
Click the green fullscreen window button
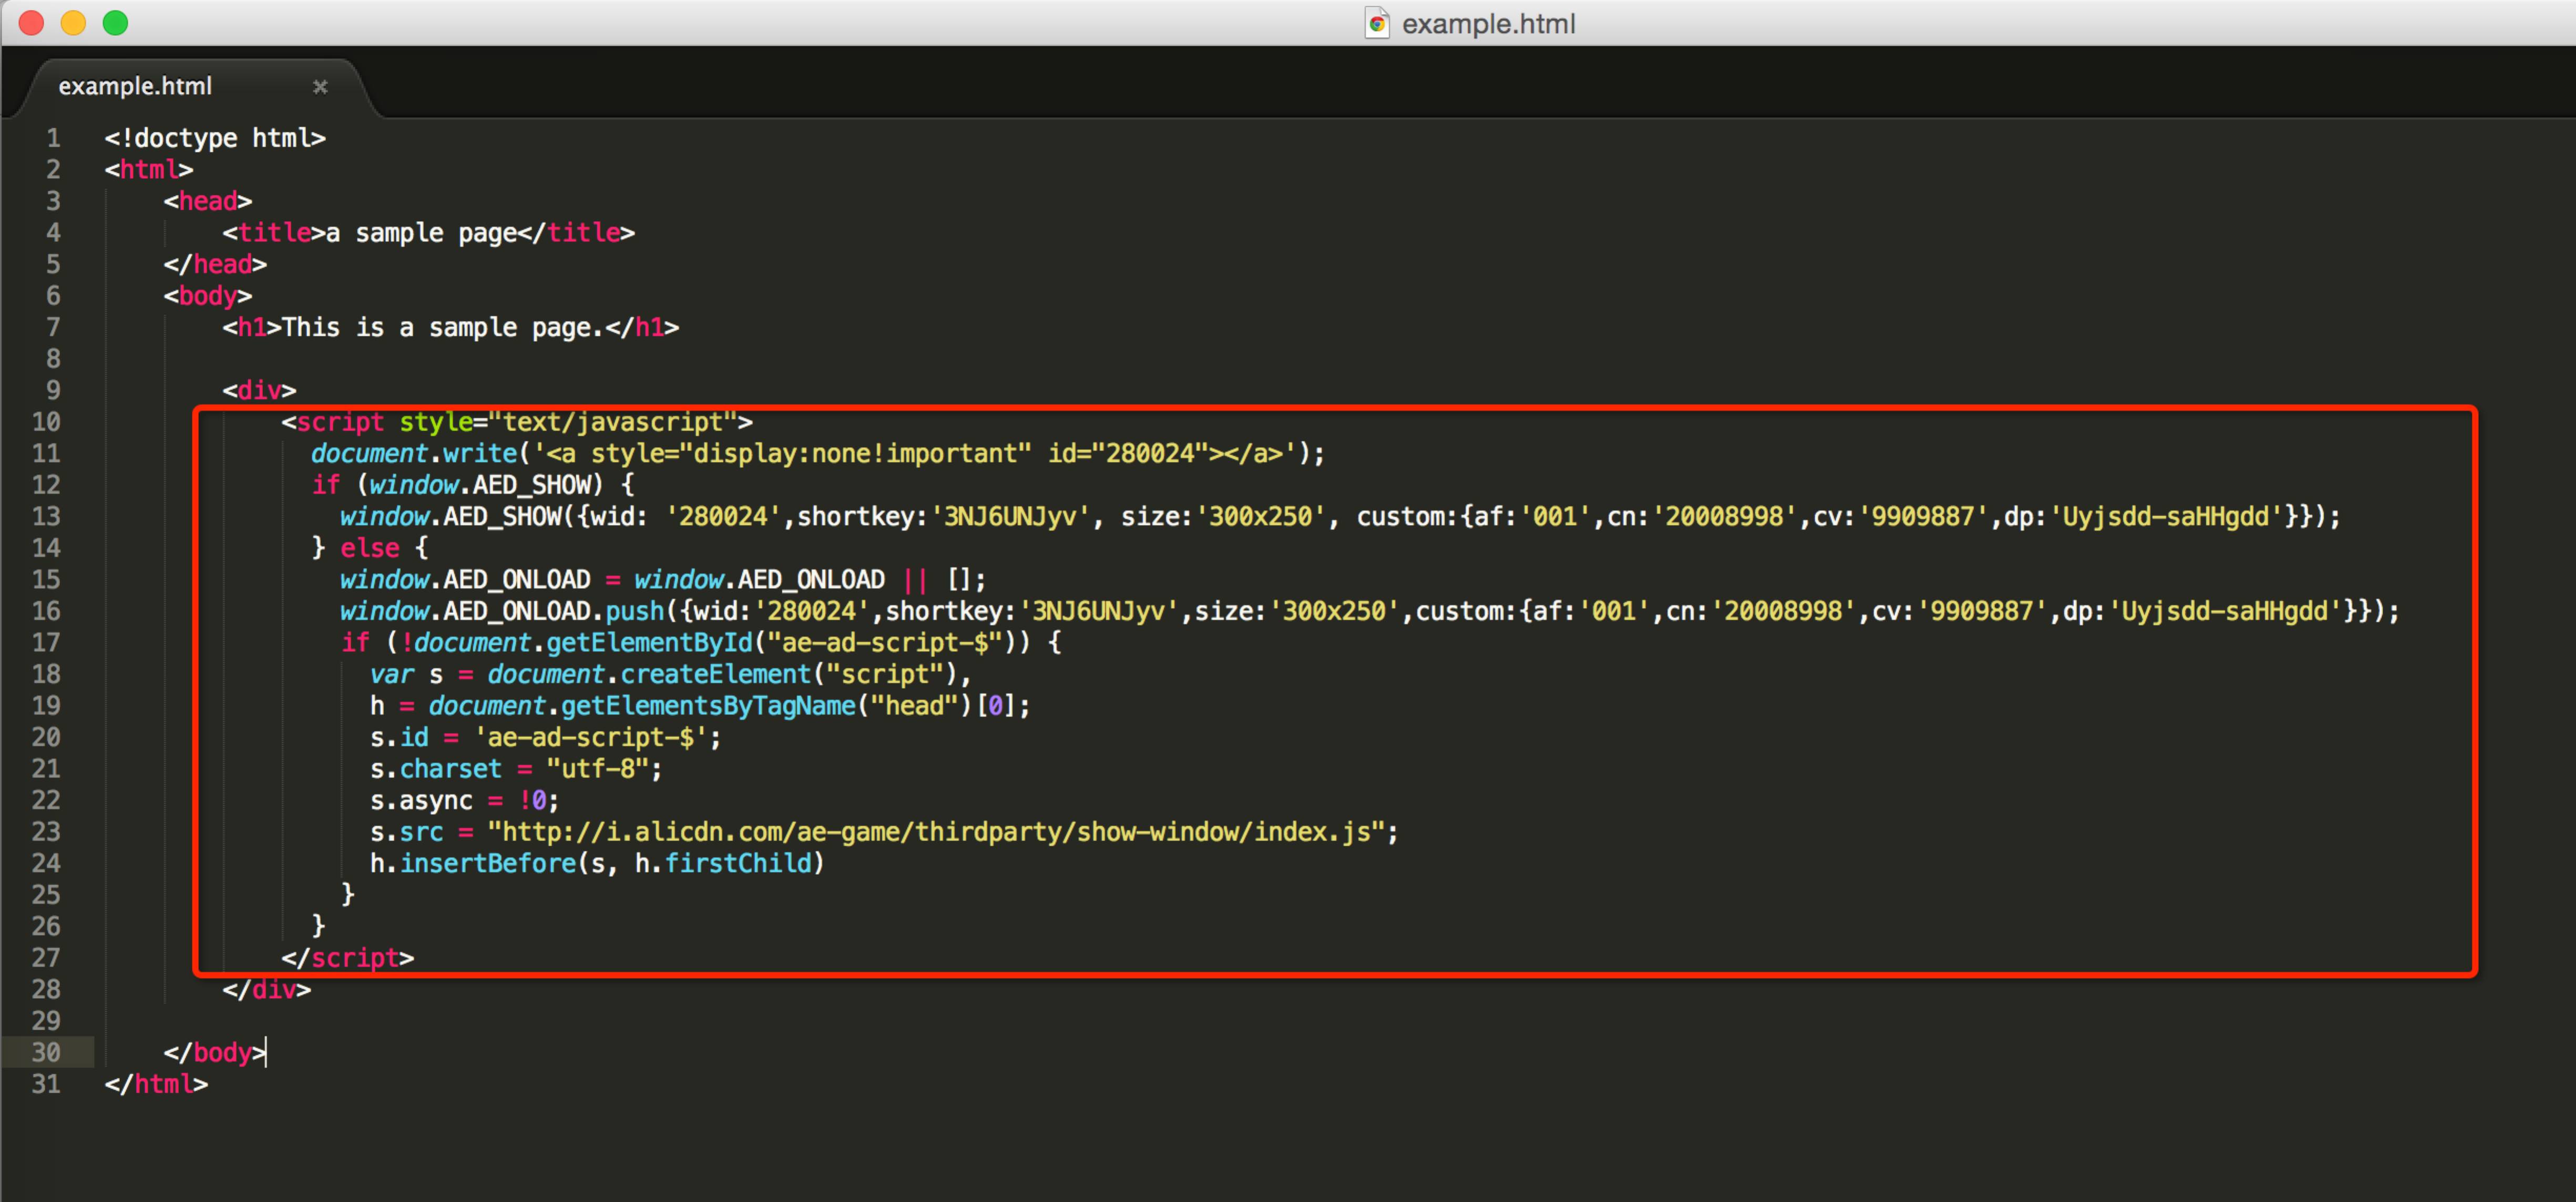pyautogui.click(x=116, y=23)
